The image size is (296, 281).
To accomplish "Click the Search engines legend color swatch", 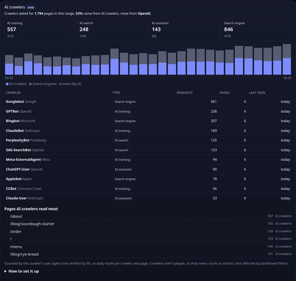I will tap(31, 84).
